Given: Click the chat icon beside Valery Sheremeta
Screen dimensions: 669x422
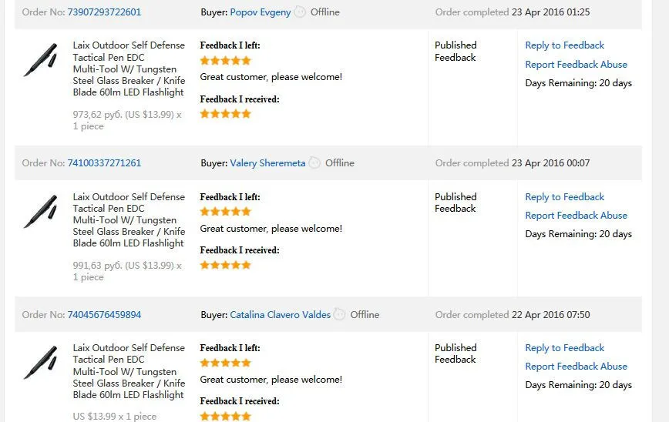Looking at the screenshot, I should click(315, 162).
